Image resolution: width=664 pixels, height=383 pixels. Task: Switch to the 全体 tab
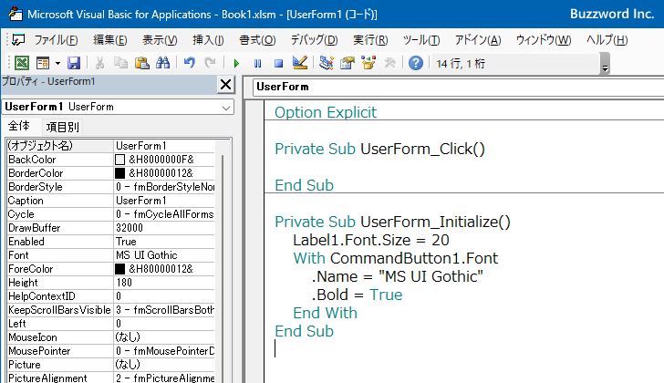tap(19, 126)
